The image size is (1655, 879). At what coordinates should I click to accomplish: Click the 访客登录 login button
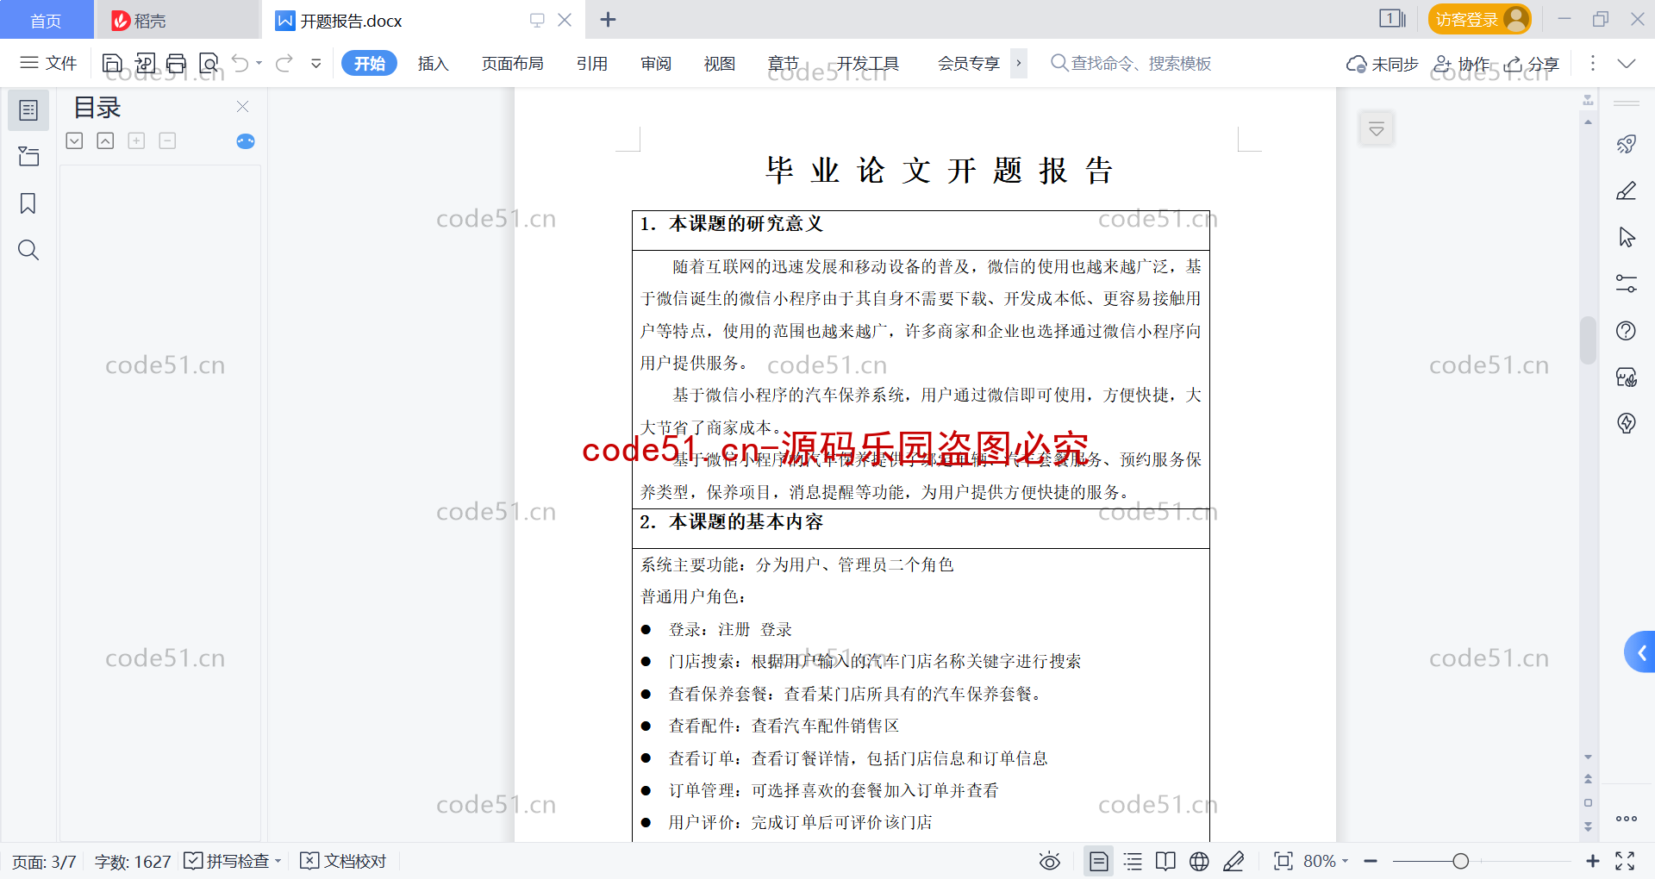pos(1479,19)
